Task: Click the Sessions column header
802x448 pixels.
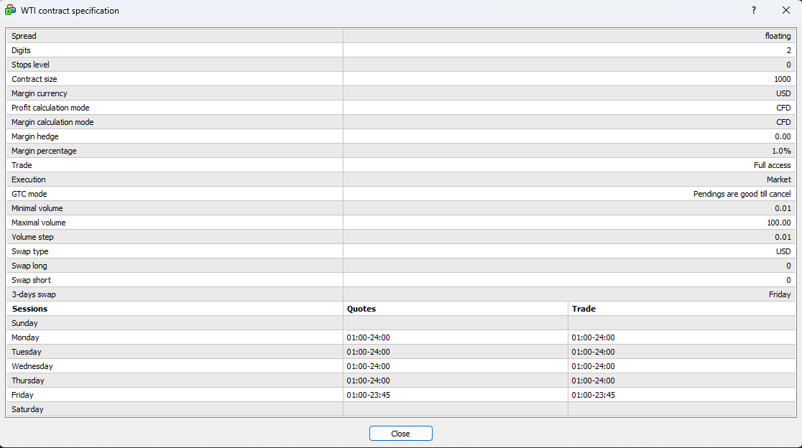Action: [x=29, y=309]
